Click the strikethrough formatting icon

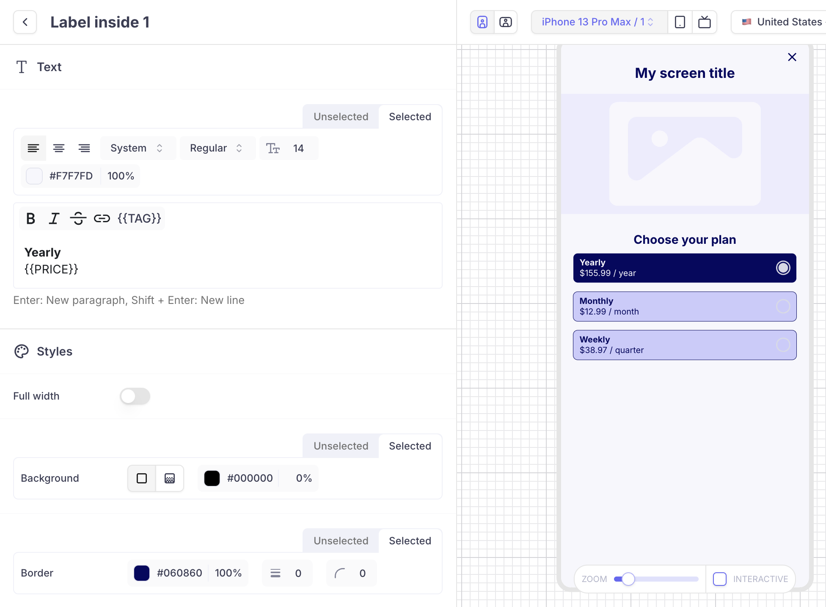click(77, 218)
